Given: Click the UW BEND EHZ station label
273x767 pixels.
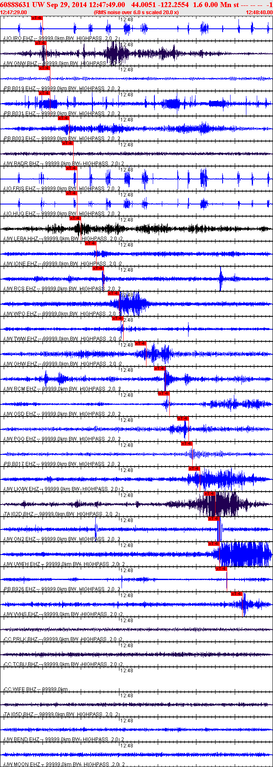Looking at the screenshot, I should [22, 739].
